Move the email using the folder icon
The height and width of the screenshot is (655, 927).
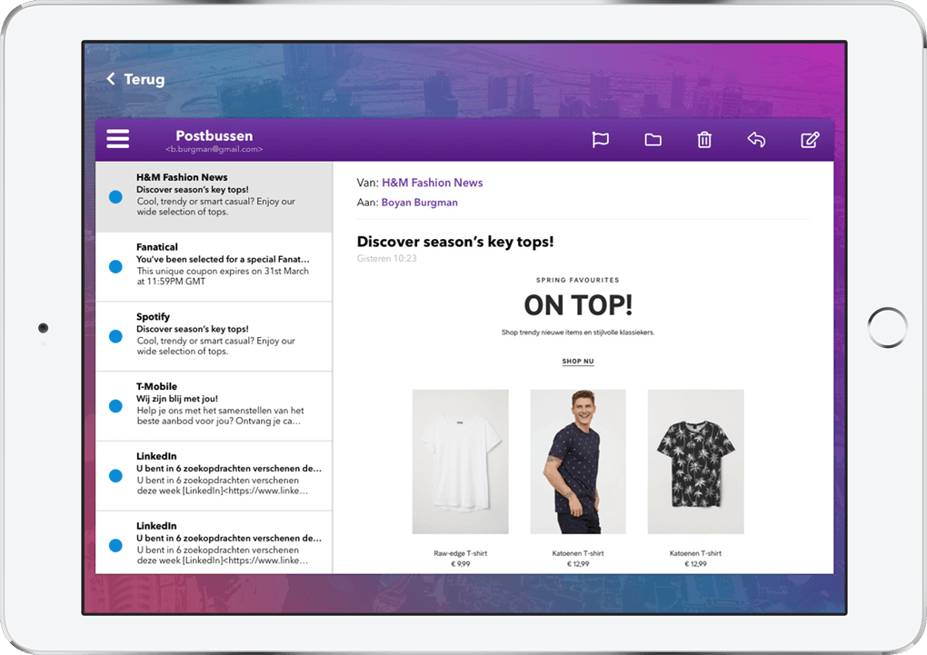click(653, 140)
